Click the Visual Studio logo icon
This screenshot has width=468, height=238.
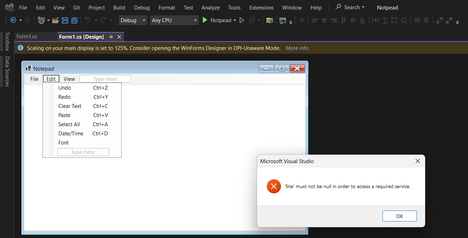coord(9,7)
